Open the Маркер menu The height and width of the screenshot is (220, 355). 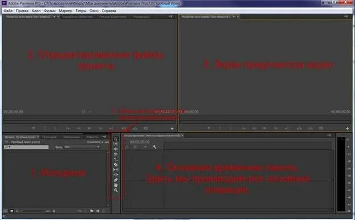click(65, 11)
